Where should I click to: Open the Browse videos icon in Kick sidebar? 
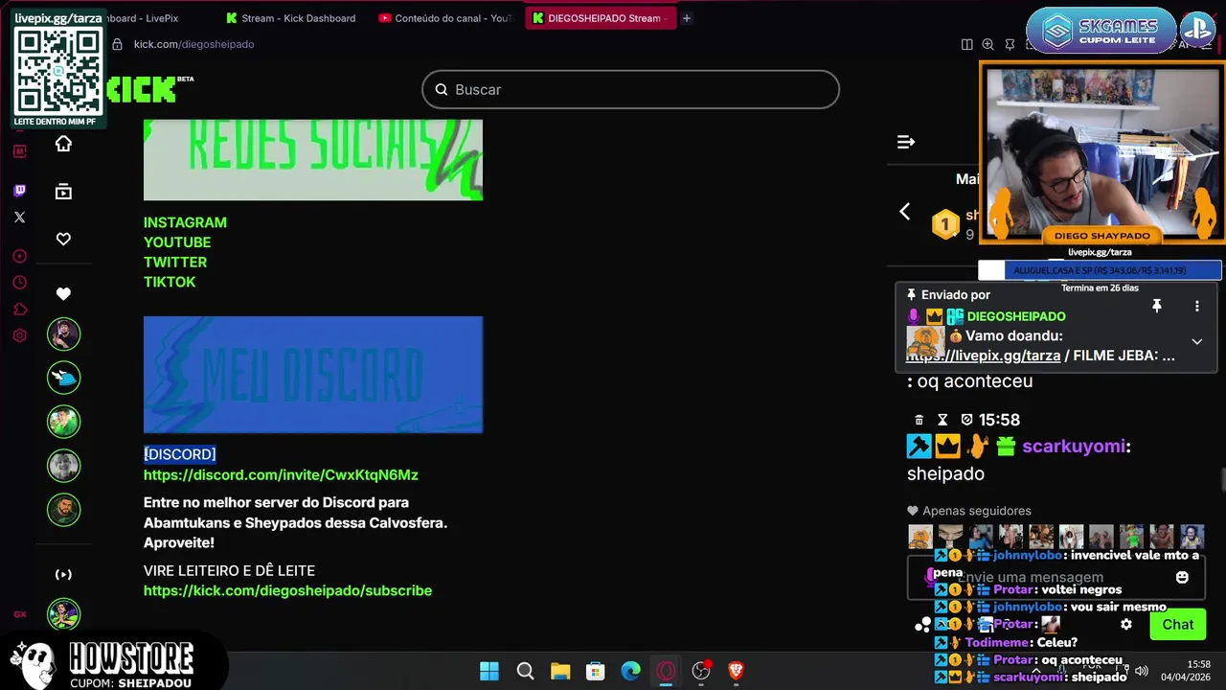coord(63,192)
